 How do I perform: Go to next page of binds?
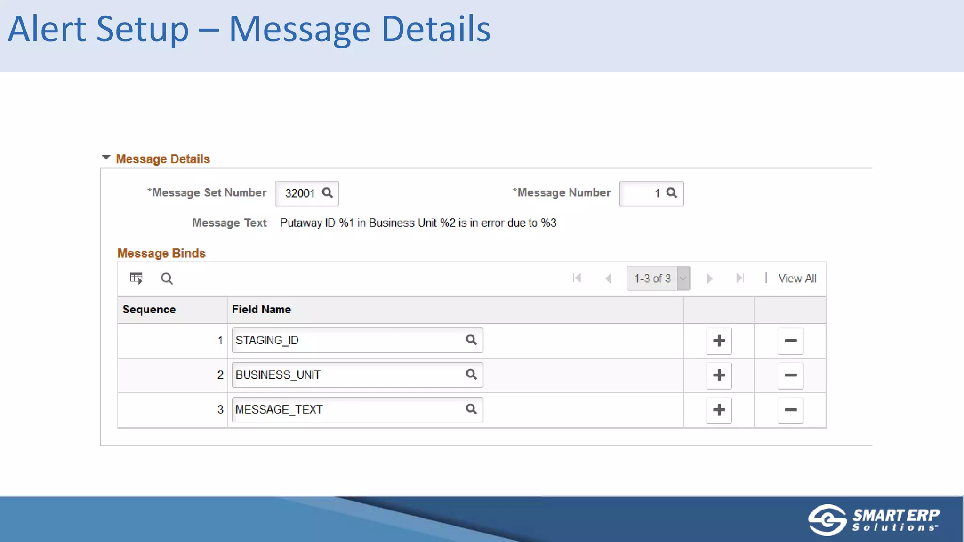pyautogui.click(x=709, y=279)
